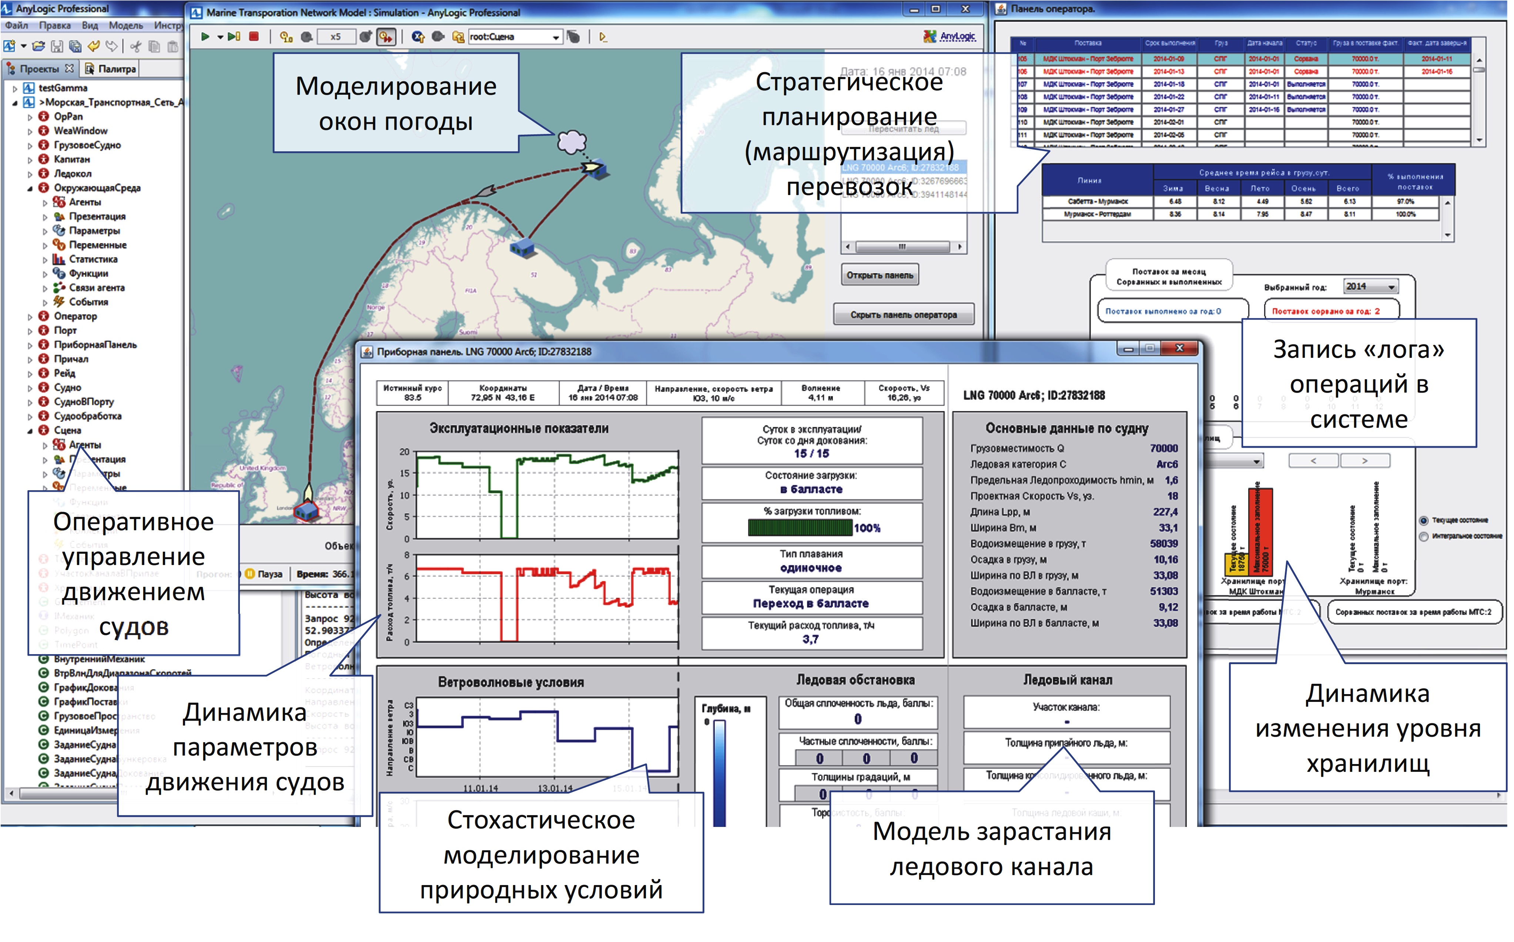Viewport: 1514px width, 942px height.
Task: Click the previous '<' button in operator panel
Action: point(1313,461)
